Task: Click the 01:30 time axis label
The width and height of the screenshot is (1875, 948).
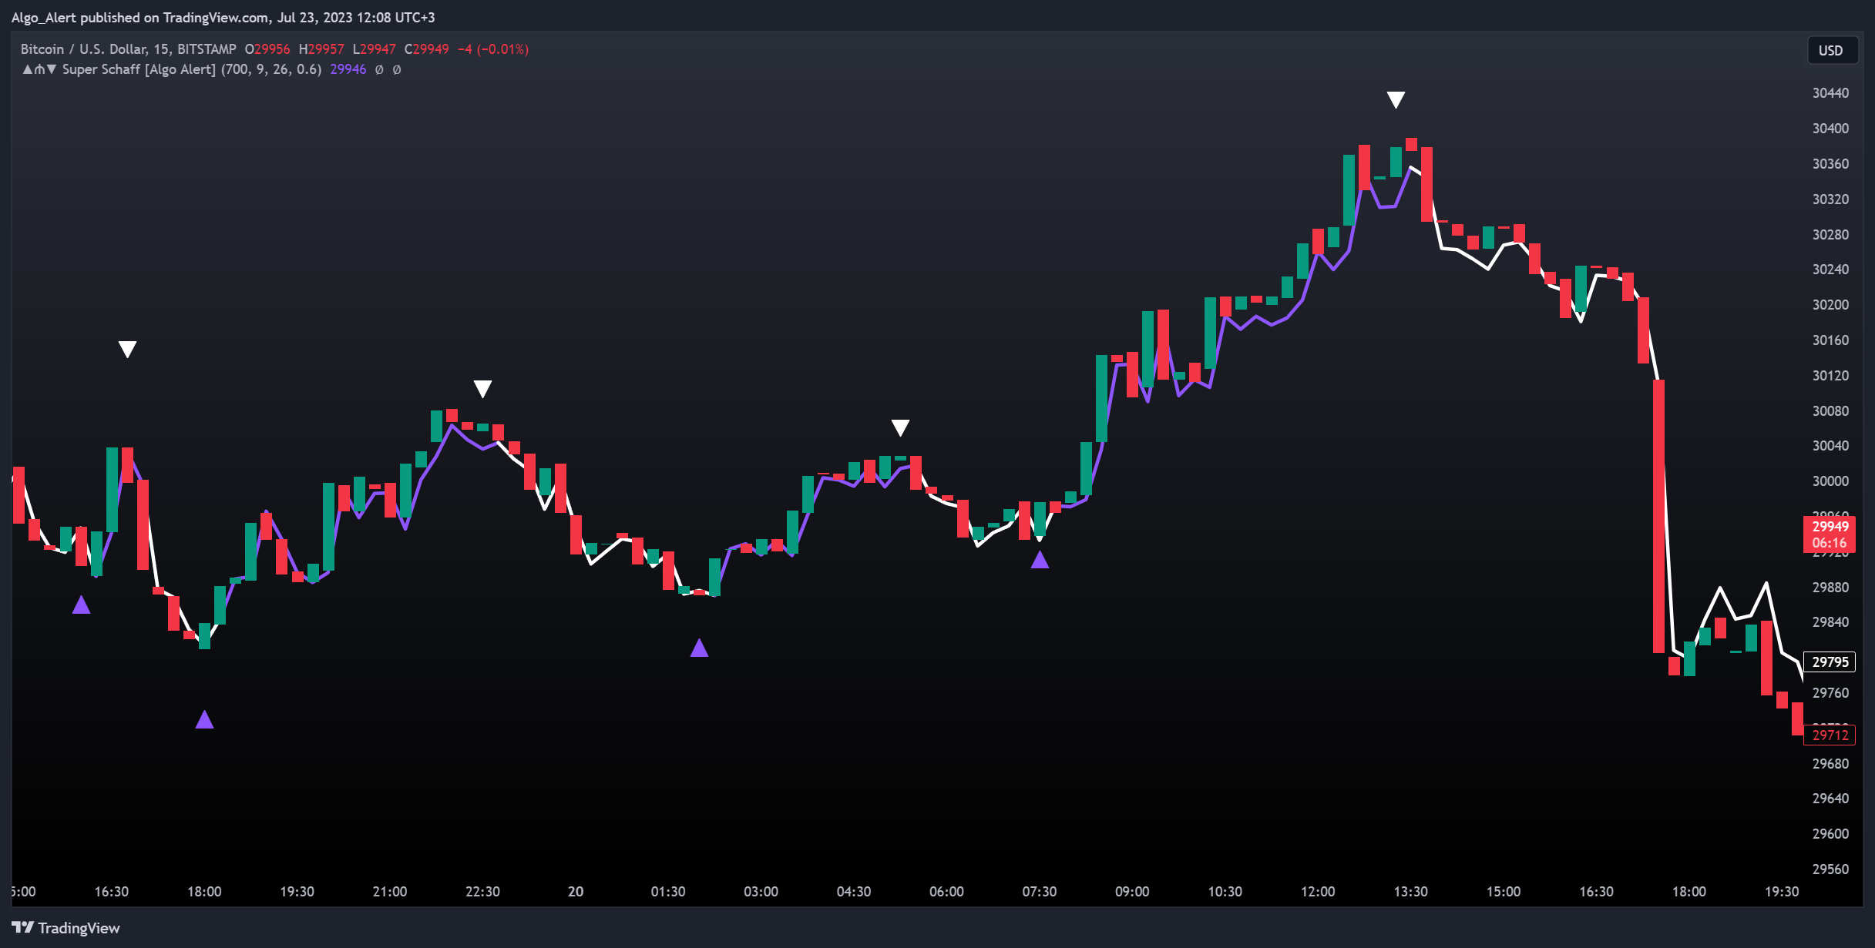Action: 668,892
